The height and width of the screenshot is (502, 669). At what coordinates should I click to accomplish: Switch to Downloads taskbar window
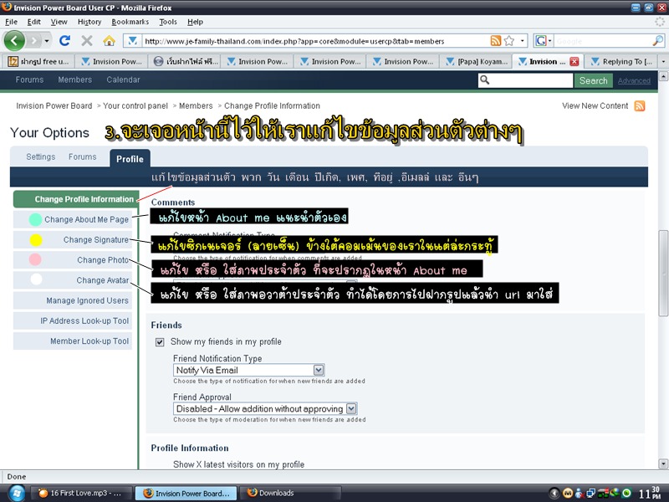click(290, 493)
